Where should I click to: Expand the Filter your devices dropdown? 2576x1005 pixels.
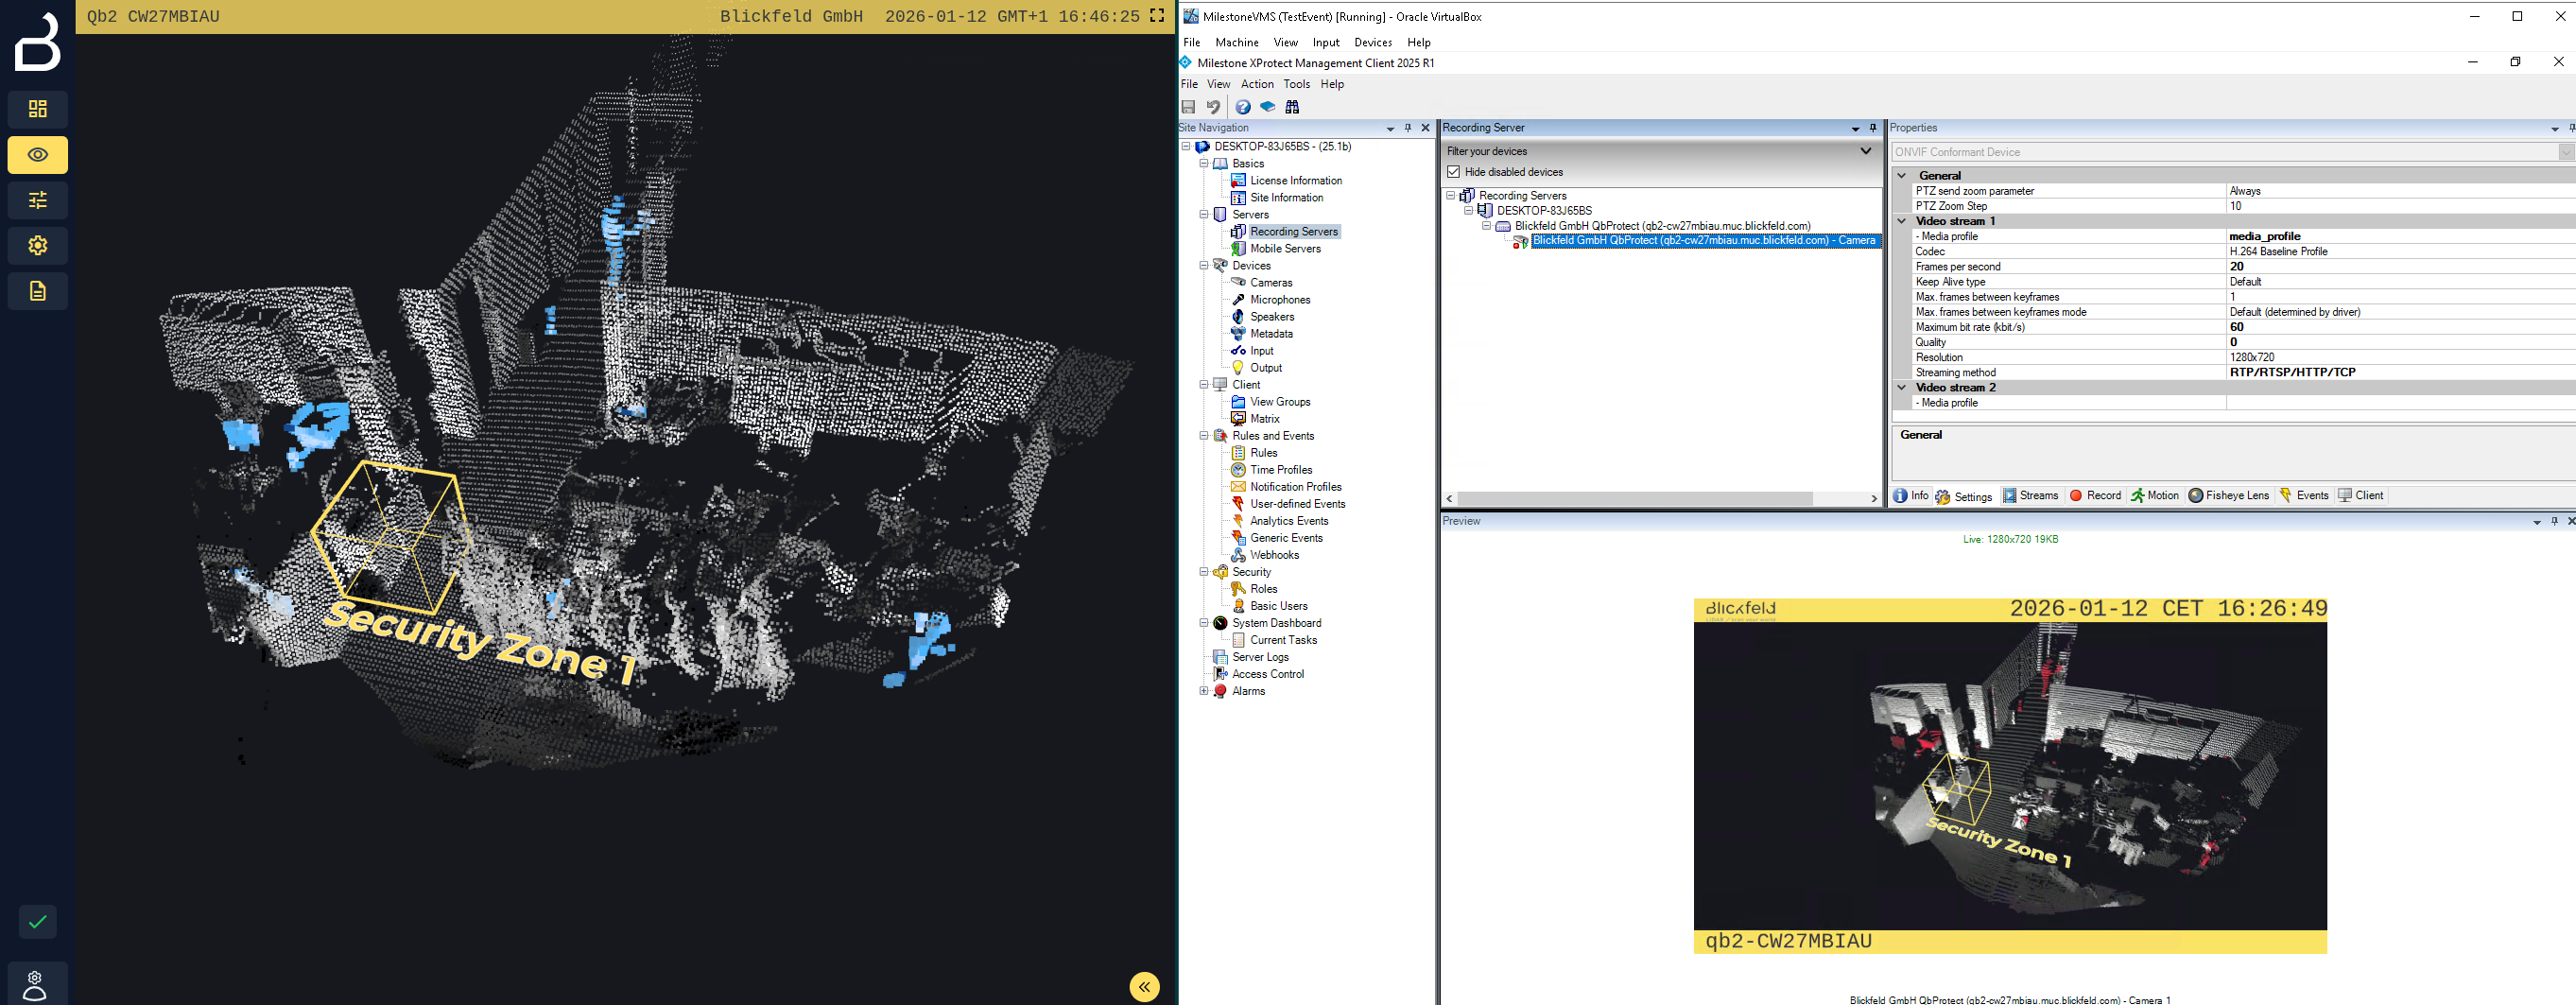(1865, 151)
